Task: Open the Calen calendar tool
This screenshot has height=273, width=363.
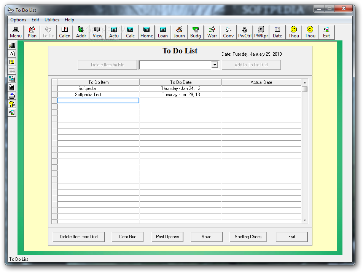Action: point(65,32)
